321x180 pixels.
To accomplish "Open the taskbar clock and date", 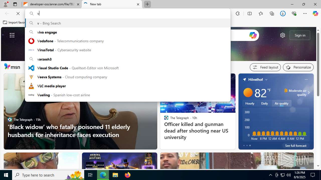I will tap(300, 175).
